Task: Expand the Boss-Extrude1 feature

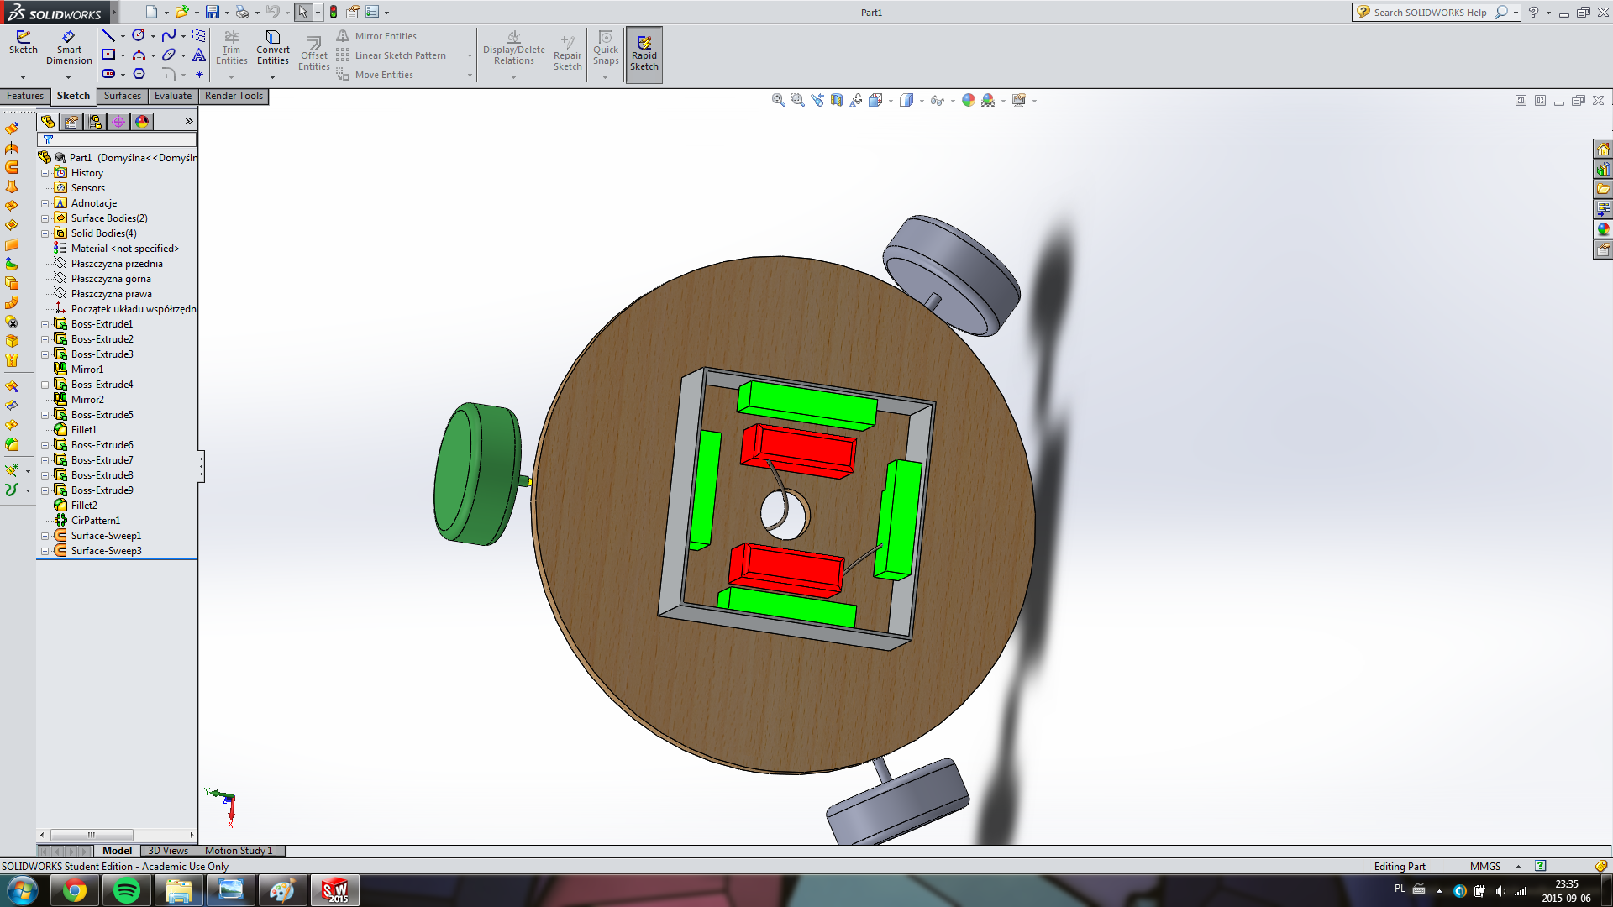Action: 45,324
